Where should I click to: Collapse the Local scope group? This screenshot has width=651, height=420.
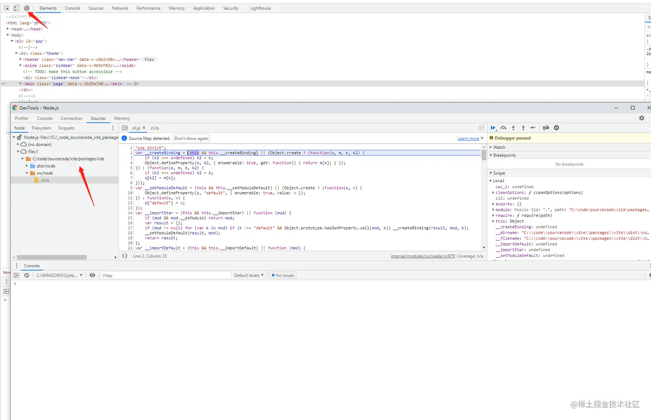point(490,181)
